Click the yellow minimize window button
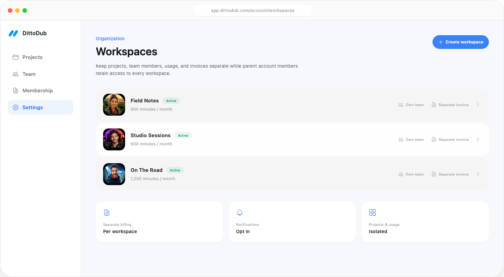Screen dimensions: 504x277 point(17,11)
